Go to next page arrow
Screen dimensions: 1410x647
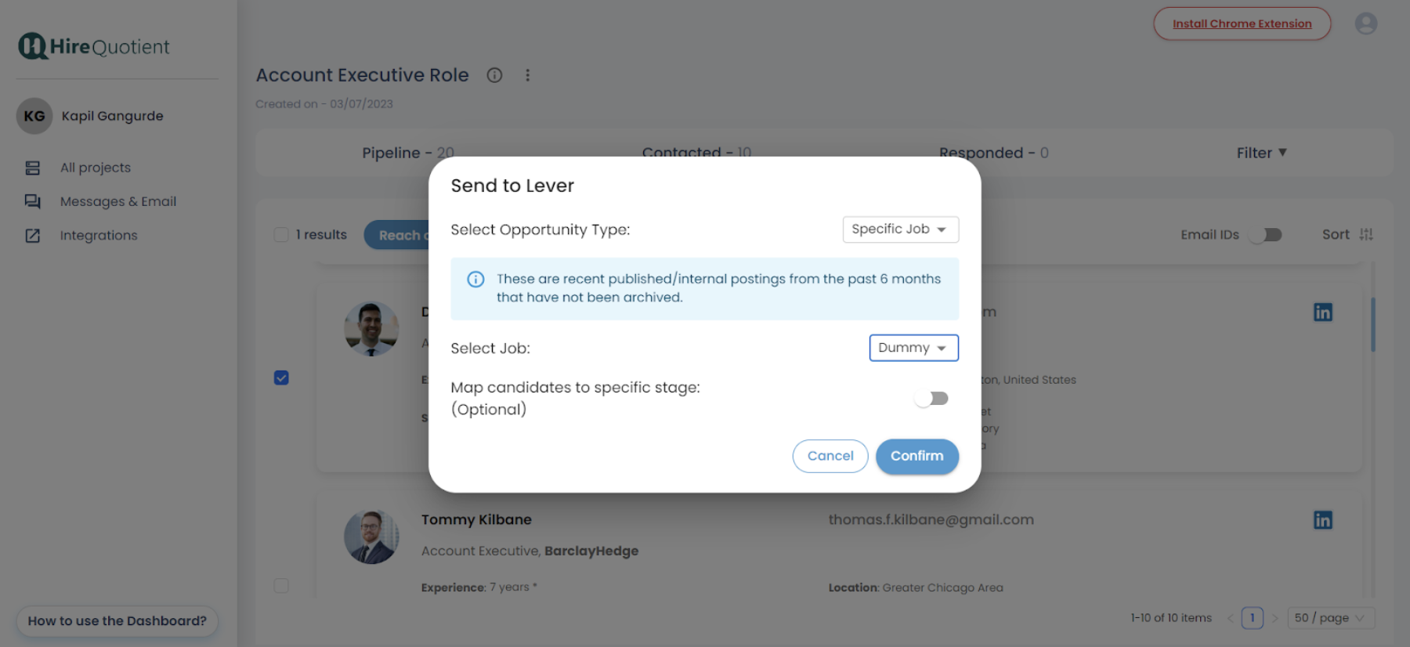coord(1274,618)
